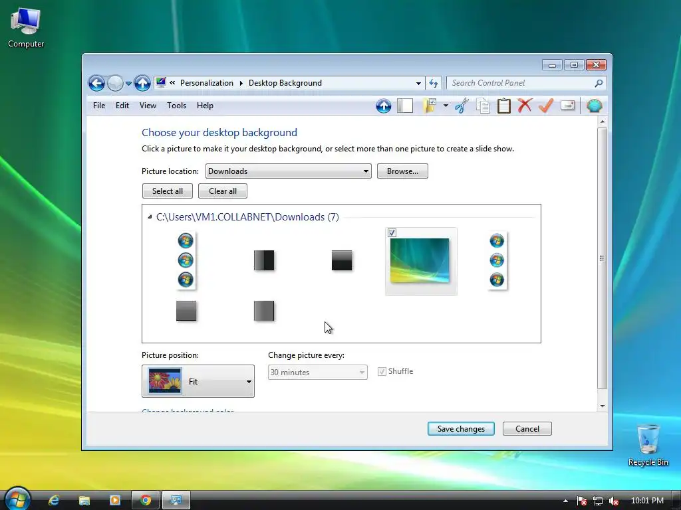The width and height of the screenshot is (681, 510).
Task: Click the Copy pages icon
Action: [483, 106]
